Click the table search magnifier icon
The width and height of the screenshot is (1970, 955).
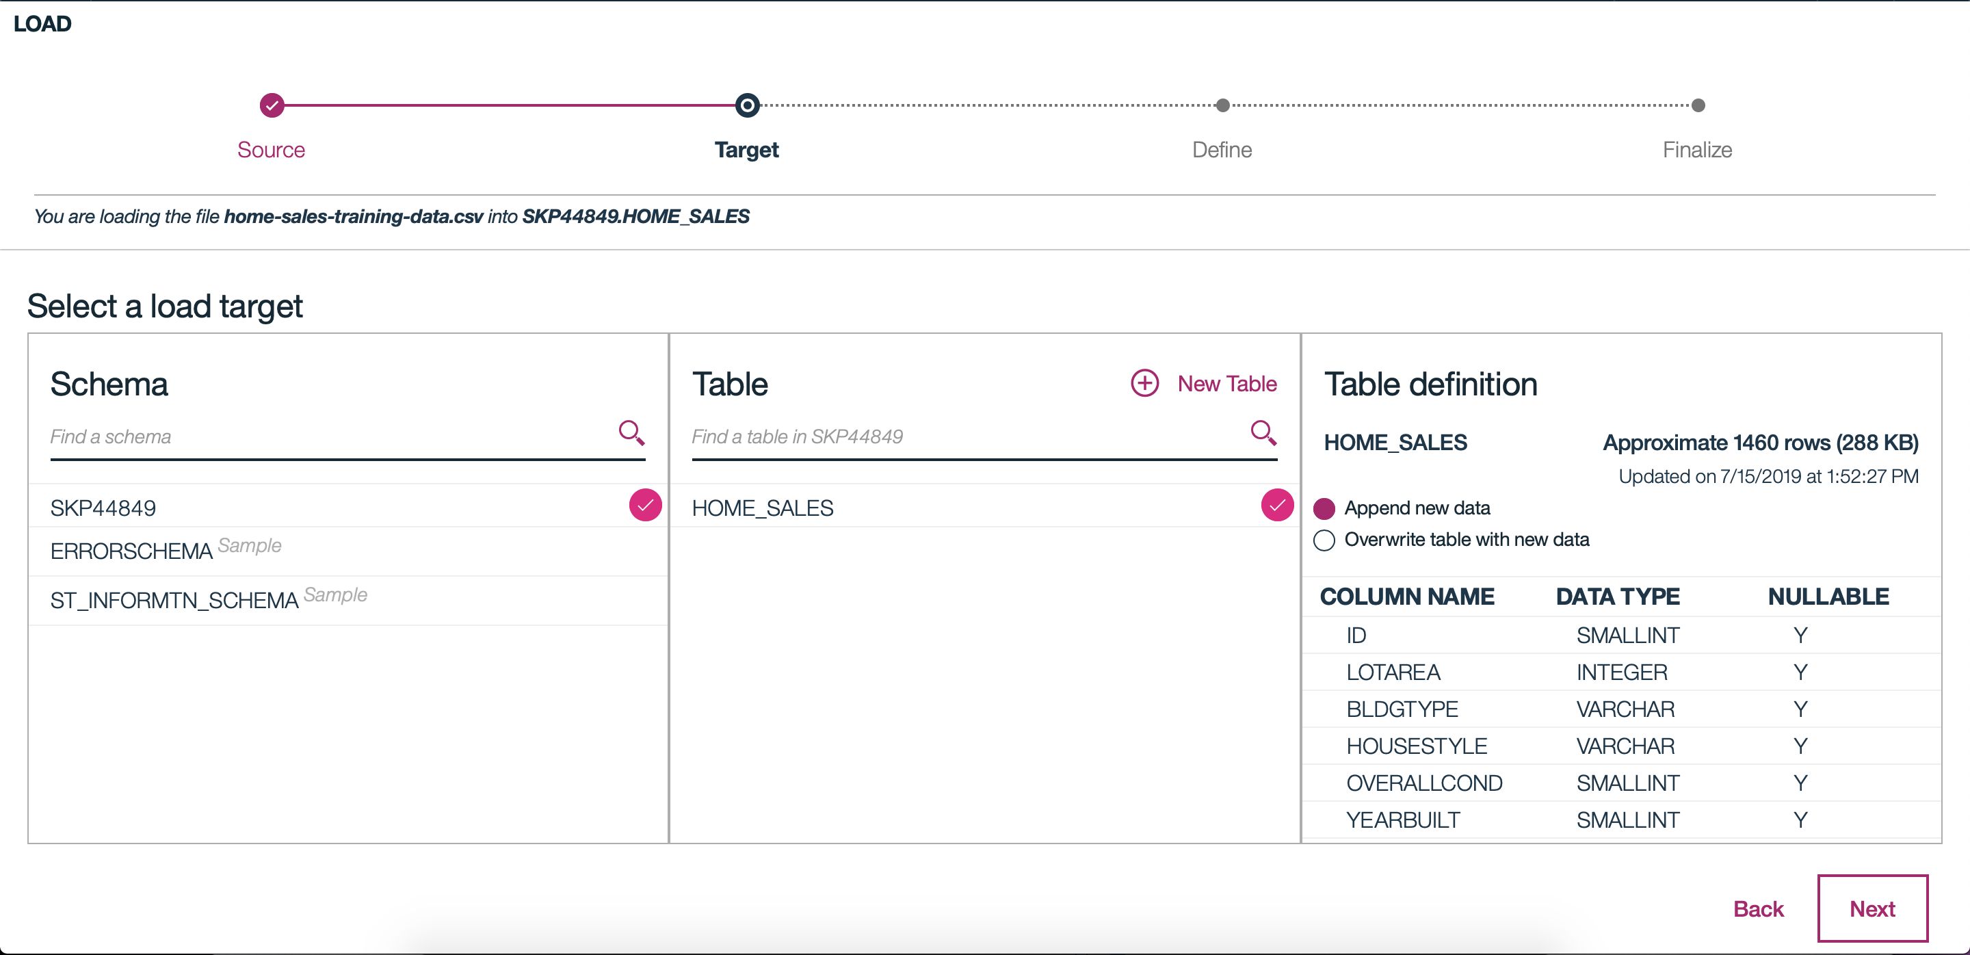(x=1263, y=433)
